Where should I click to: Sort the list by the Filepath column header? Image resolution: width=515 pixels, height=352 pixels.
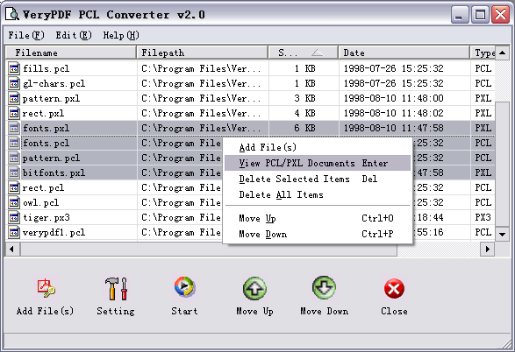(203, 53)
